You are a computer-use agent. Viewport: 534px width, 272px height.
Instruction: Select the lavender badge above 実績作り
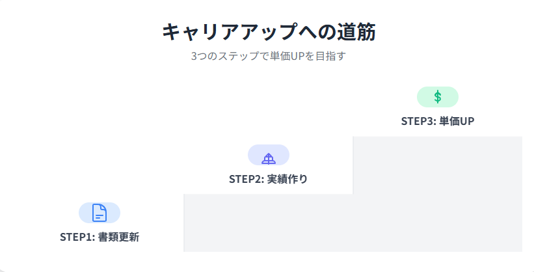pos(269,155)
